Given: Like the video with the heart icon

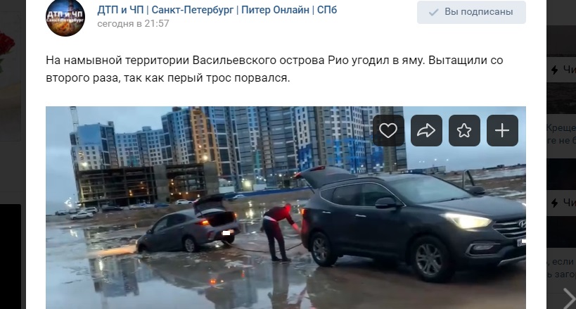Looking at the screenshot, I should [388, 131].
